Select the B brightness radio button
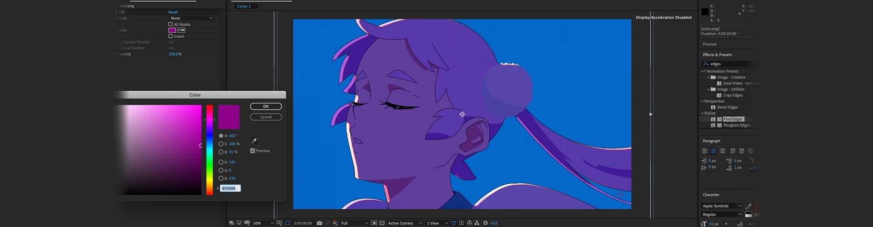The height and width of the screenshot is (227, 873). click(x=221, y=152)
